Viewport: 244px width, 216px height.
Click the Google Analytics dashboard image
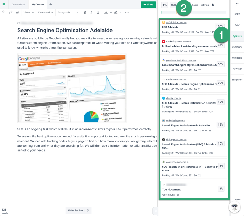click(72, 88)
